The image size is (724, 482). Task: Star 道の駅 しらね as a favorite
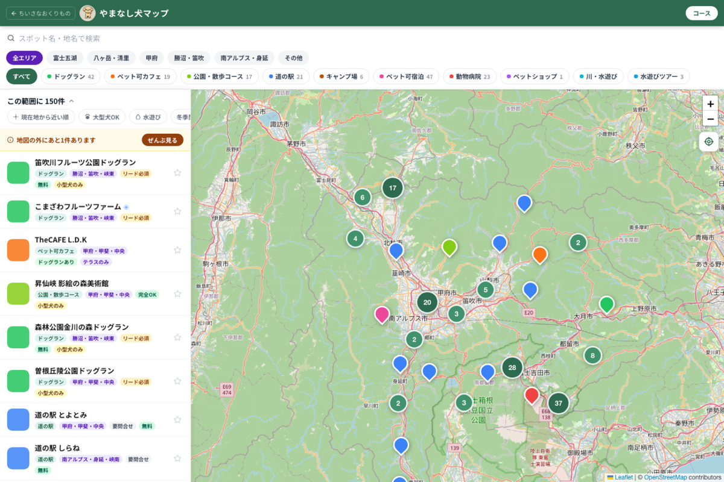[177, 458]
